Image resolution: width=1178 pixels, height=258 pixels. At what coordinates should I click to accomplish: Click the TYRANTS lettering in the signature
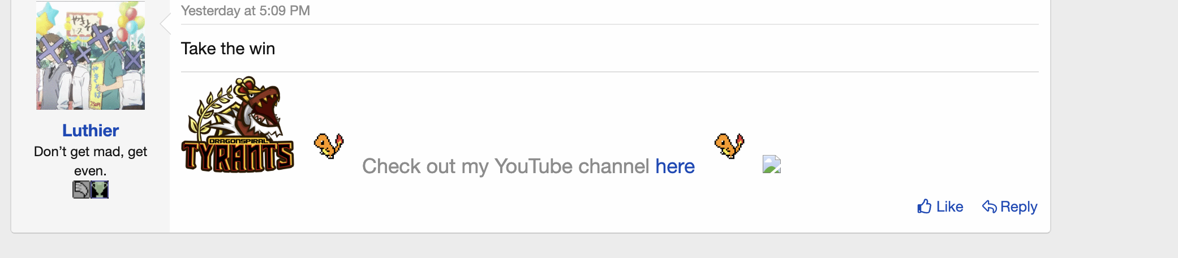click(238, 157)
